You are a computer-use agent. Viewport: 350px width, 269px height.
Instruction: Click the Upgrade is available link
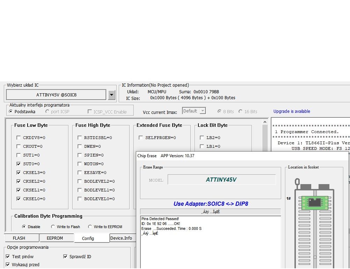(x=292, y=111)
